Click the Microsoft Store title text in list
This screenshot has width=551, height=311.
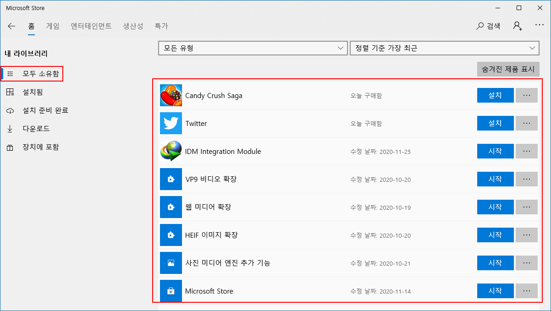coord(209,291)
